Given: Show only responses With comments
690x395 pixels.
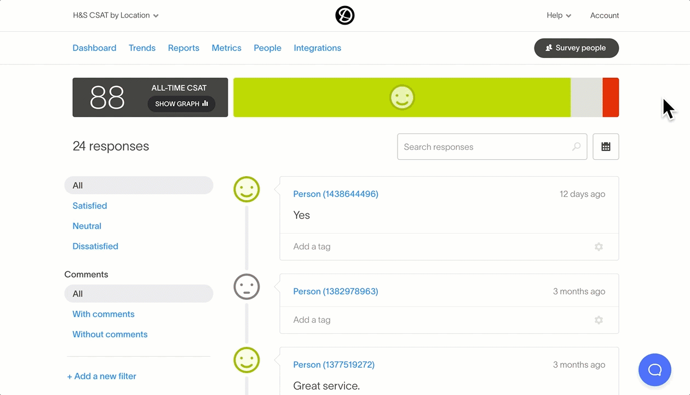Looking at the screenshot, I should pos(104,314).
